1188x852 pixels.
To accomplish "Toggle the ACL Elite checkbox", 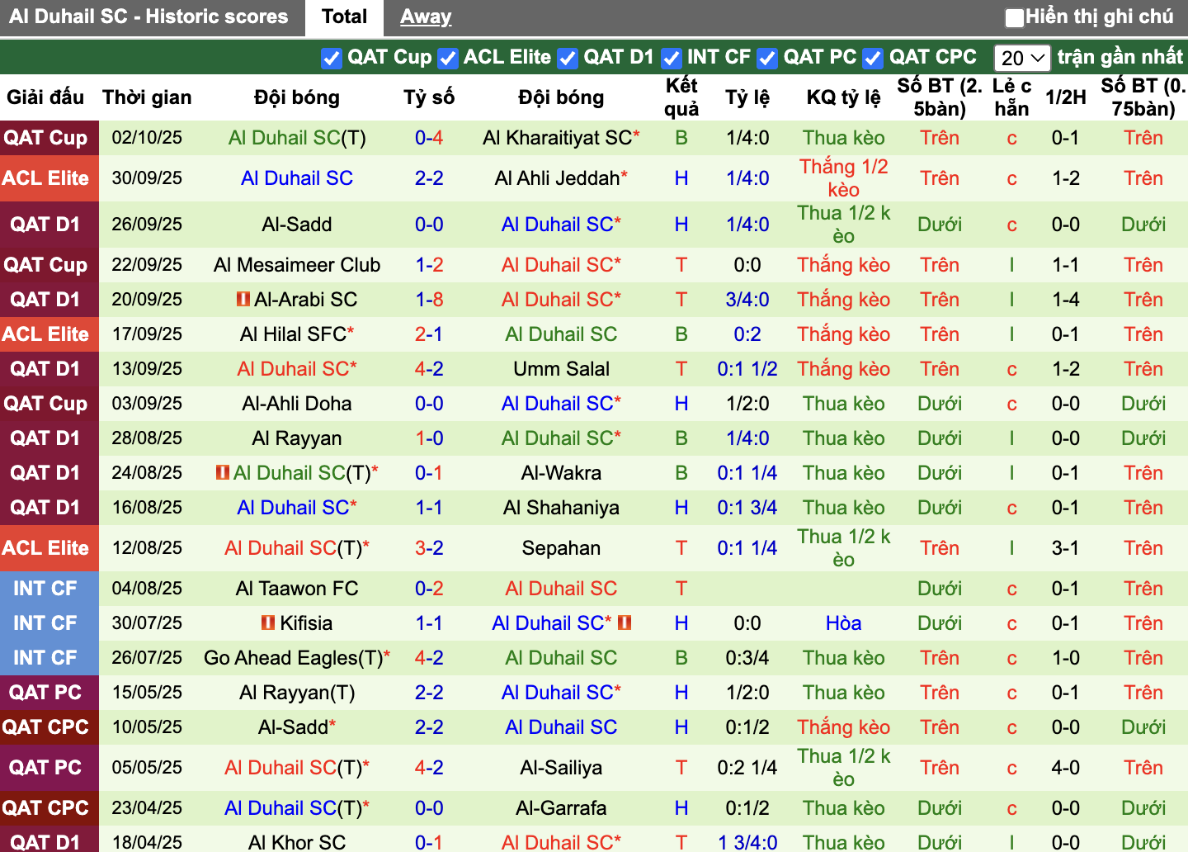I will click(448, 58).
